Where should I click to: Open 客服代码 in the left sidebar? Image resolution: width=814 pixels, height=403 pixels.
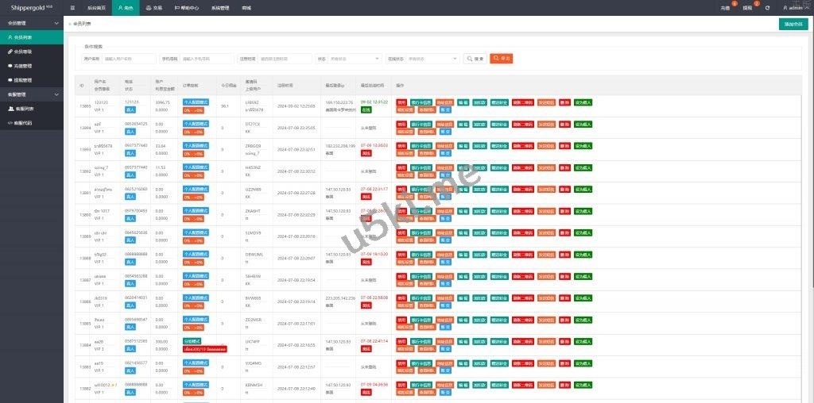(23, 123)
